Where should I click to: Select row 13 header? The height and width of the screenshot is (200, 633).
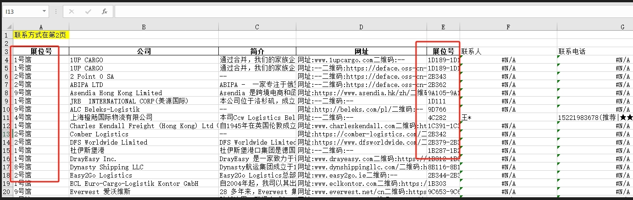7,134
